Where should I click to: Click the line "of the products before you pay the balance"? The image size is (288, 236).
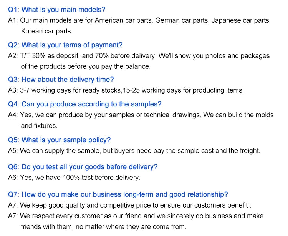pos(85,66)
